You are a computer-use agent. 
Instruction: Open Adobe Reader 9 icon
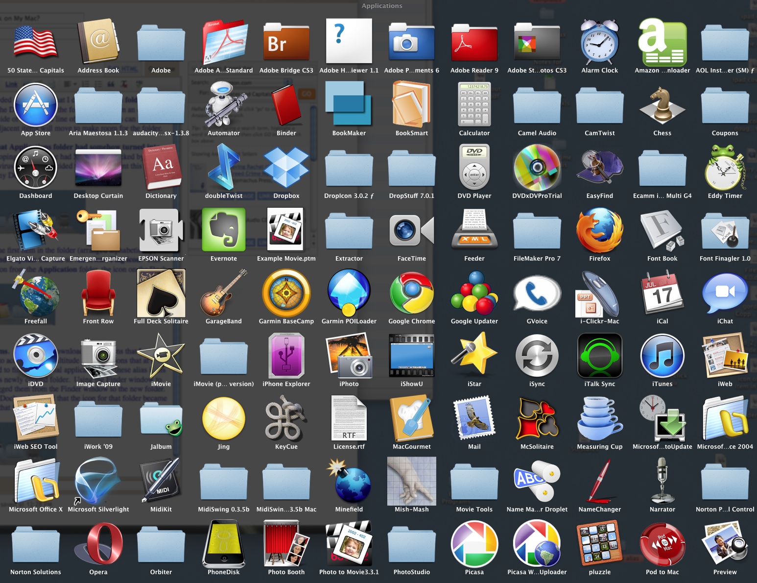pos(474,42)
